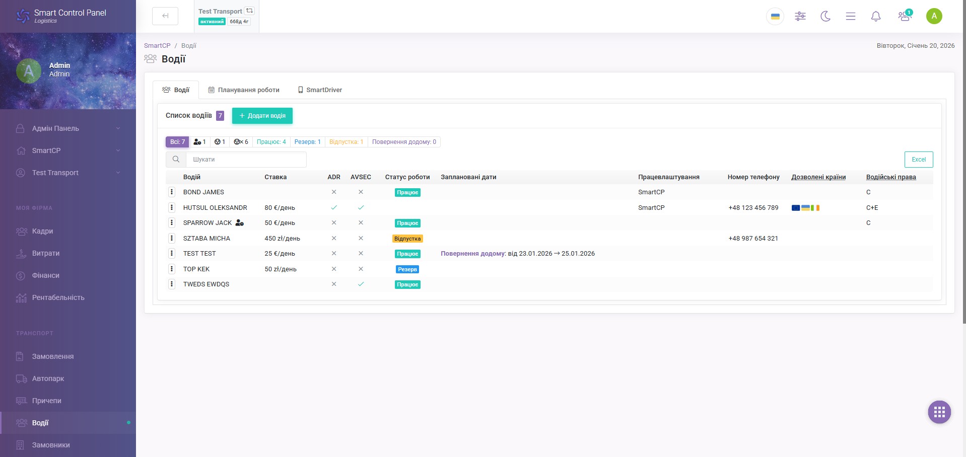Switch to the SmartDriver tab
This screenshot has width=966, height=457.
[x=320, y=90]
